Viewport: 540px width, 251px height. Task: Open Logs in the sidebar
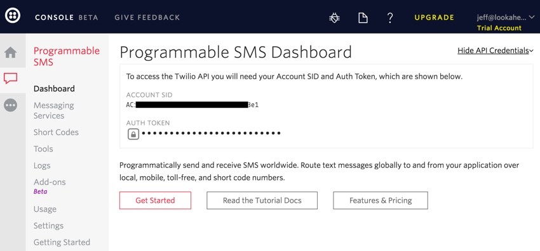point(42,165)
